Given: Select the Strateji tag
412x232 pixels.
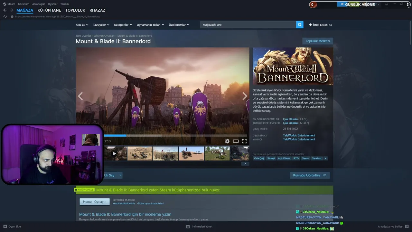Looking at the screenshot, I should tap(271, 158).
